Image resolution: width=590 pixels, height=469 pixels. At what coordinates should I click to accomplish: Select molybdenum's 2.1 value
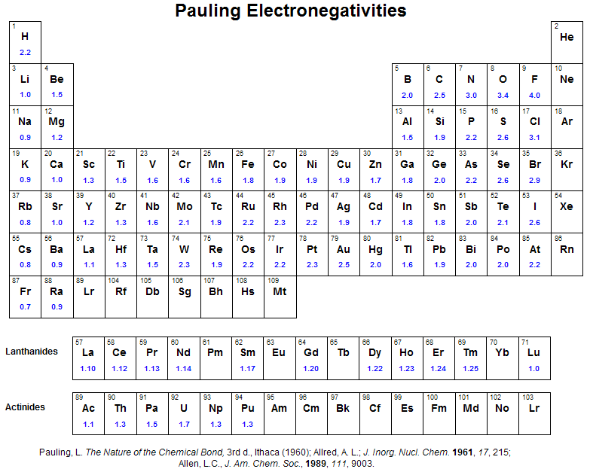click(x=184, y=223)
